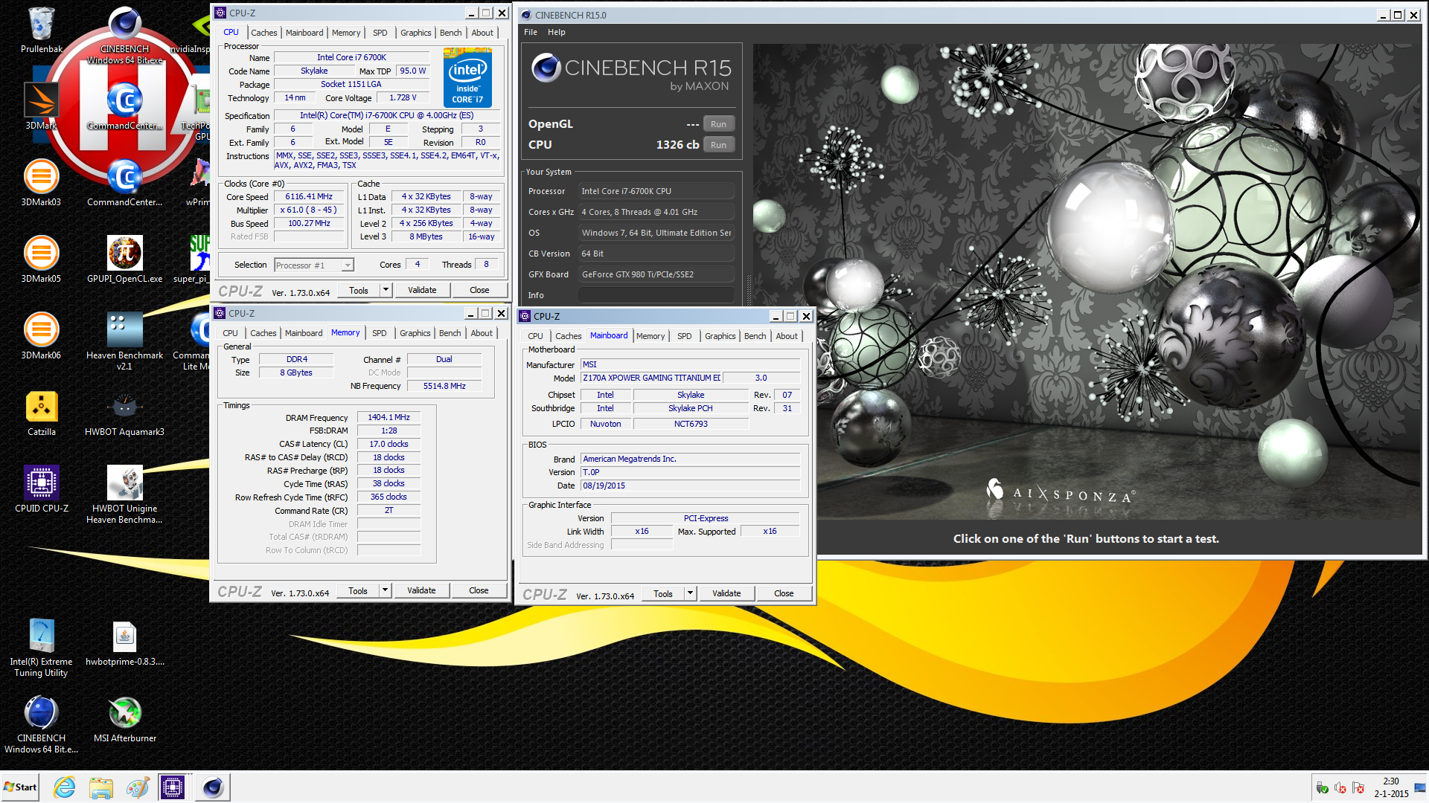Click Validate in top CPU-Z window
Viewport: 1429px width, 803px height.
coord(422,290)
